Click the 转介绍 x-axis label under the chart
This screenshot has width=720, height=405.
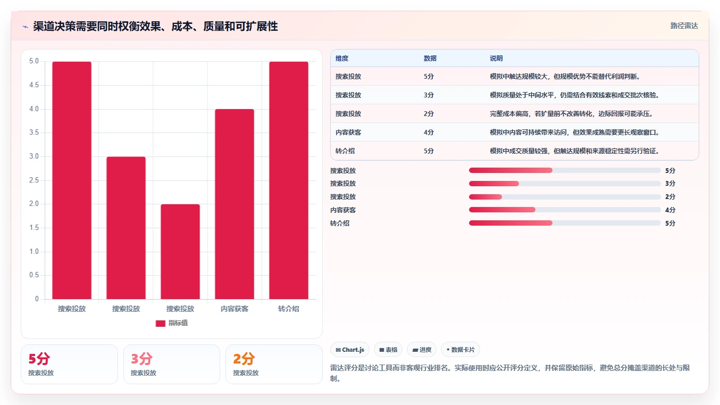point(289,309)
